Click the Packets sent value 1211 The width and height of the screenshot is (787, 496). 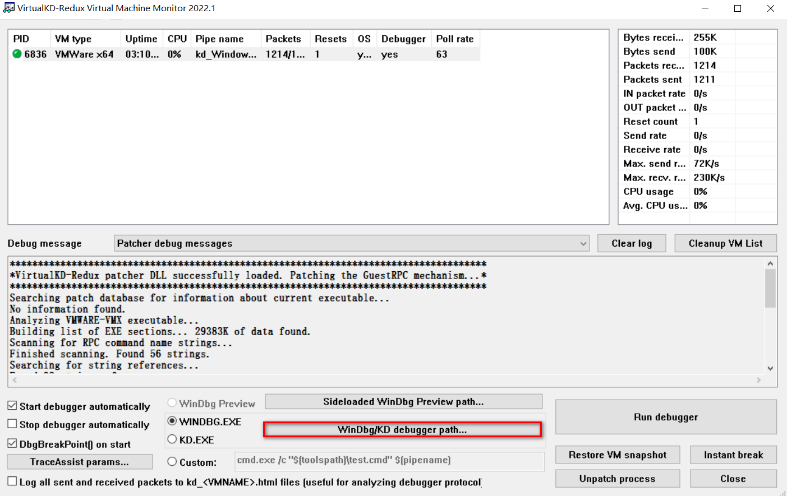click(705, 80)
